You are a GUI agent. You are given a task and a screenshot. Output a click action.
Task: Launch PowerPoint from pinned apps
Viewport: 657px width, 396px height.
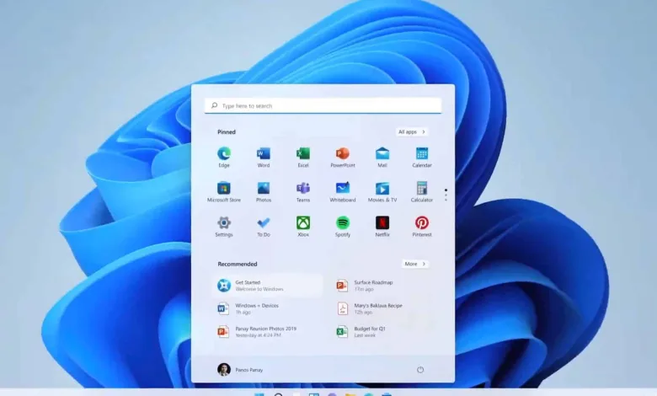tap(343, 154)
